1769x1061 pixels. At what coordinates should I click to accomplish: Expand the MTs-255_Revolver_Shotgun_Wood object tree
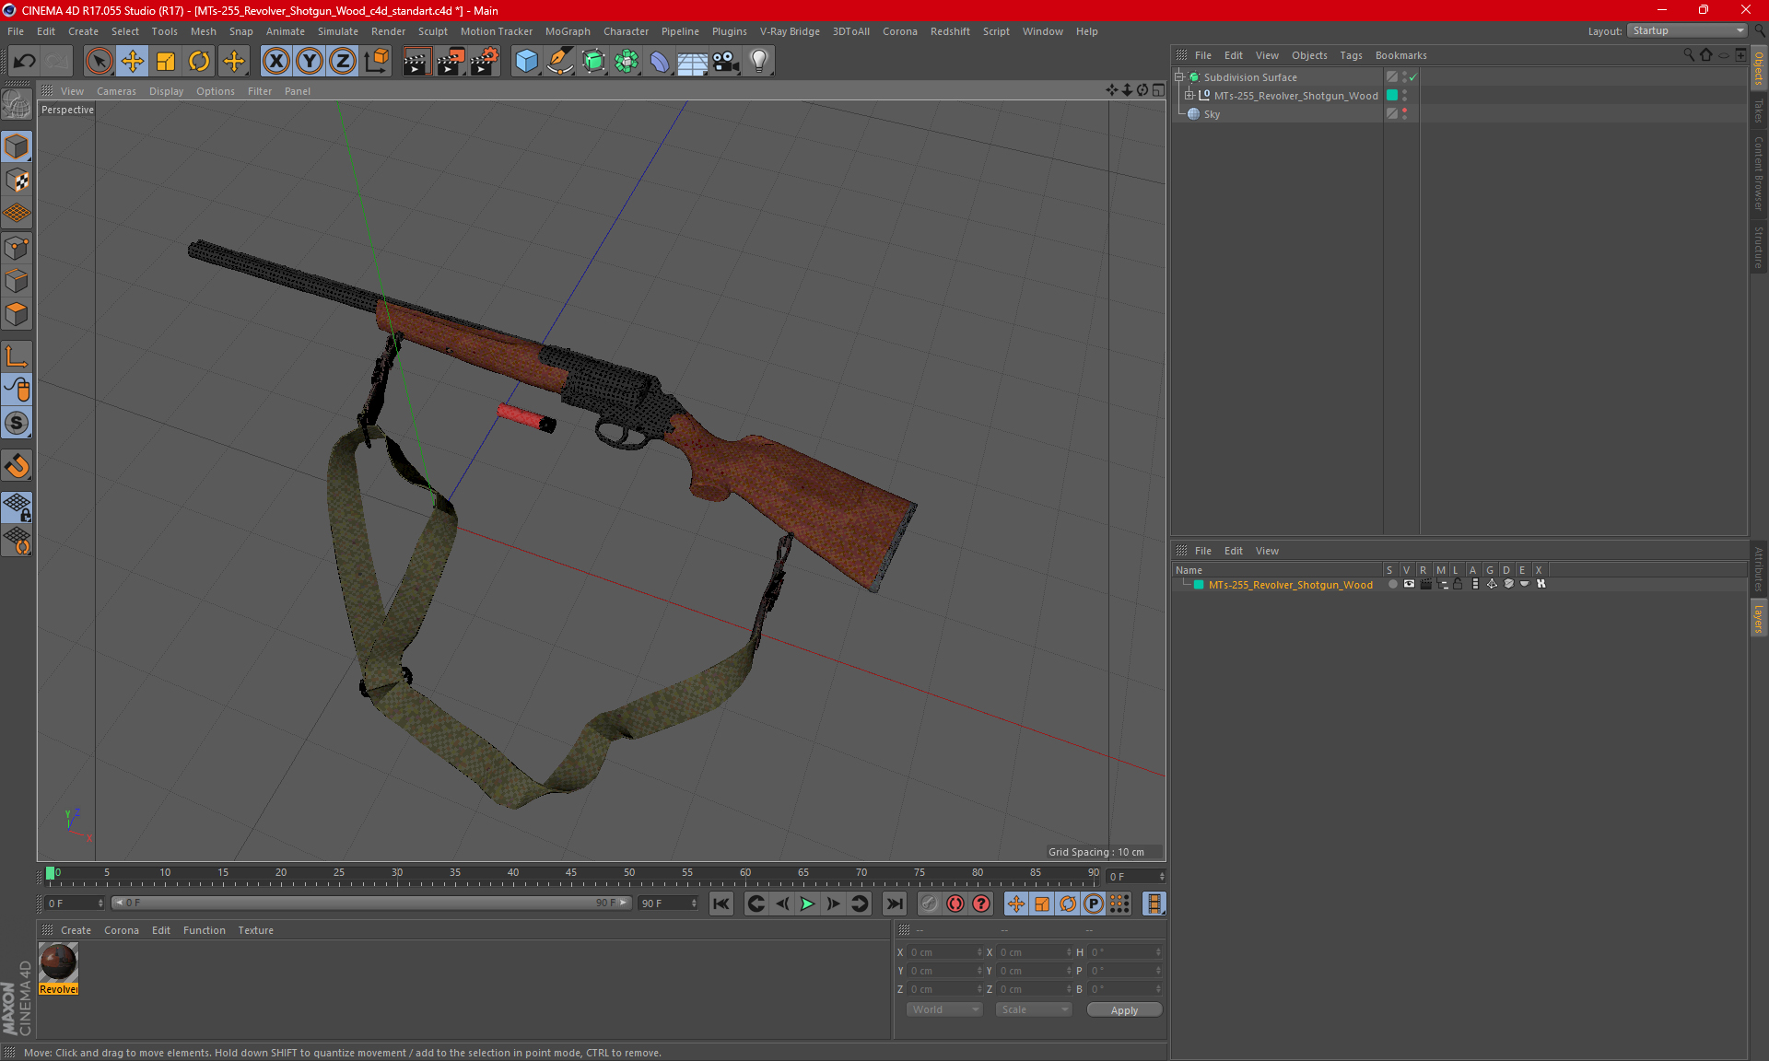click(1189, 96)
